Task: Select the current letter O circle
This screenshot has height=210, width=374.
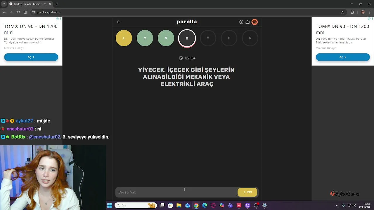Action: tap(187, 38)
